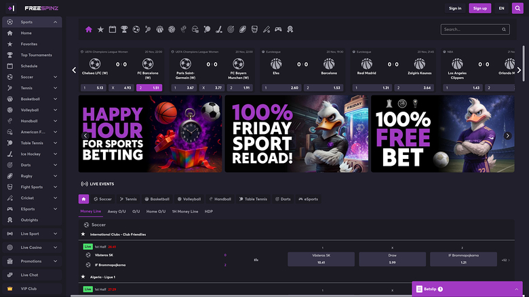Open the schedule calendar icon in the toolbar
Viewport: 529px width, 297px height.
[113, 30]
